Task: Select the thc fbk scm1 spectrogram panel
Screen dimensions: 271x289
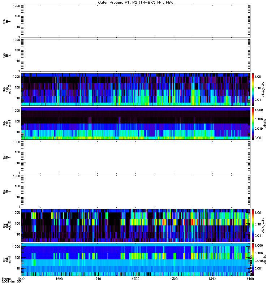Action: 135,259
